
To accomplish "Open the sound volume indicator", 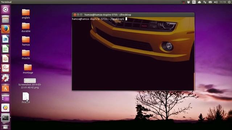I will click(x=216, y=2).
